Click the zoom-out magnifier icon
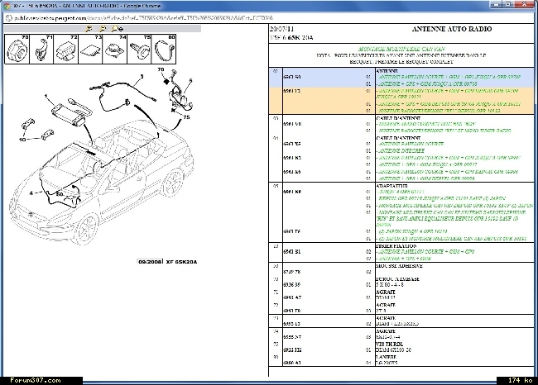This screenshot has width=538, height=385. (103, 29)
